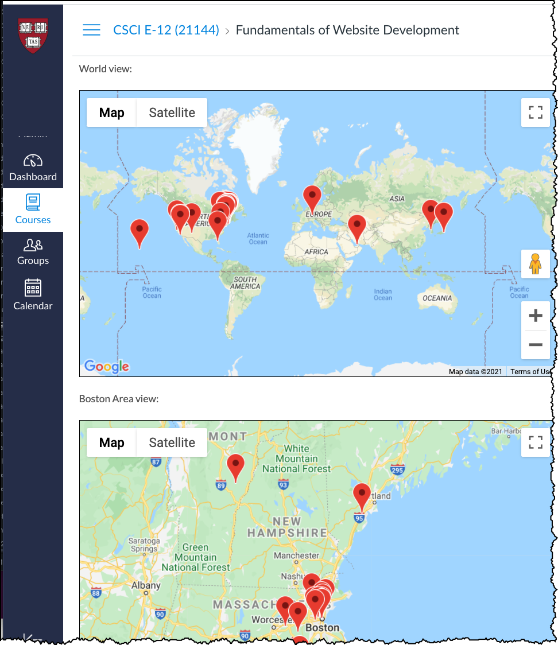Screen dimensions: 558x645
Task: Click the Pacific Ocean marker near Hawaii
Action: (139, 231)
